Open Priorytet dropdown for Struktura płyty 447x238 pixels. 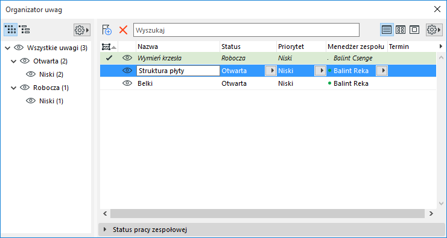point(320,71)
